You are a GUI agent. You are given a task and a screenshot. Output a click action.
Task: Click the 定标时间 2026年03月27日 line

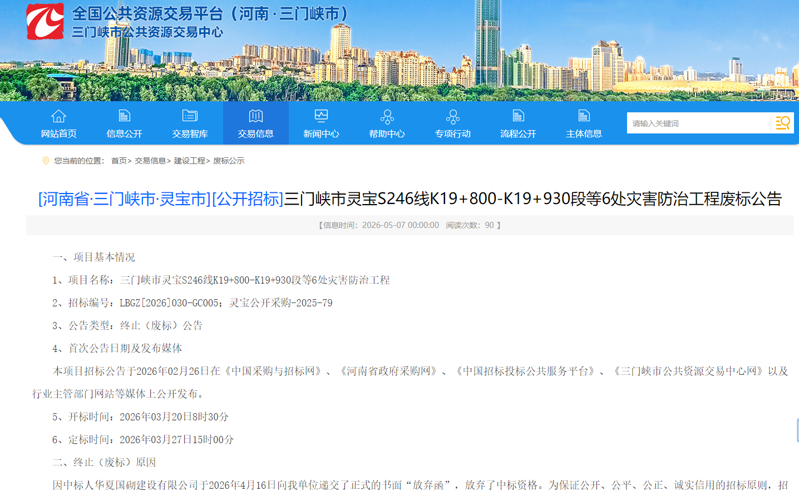pyautogui.click(x=143, y=439)
